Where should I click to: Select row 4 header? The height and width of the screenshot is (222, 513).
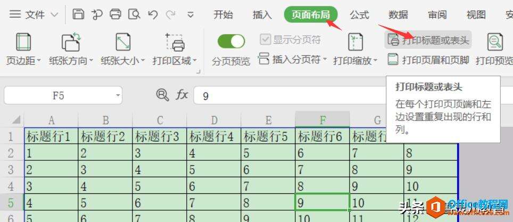click(12, 186)
